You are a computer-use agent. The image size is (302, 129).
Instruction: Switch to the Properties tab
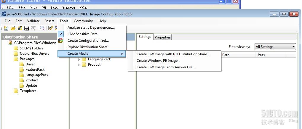pos(162,37)
